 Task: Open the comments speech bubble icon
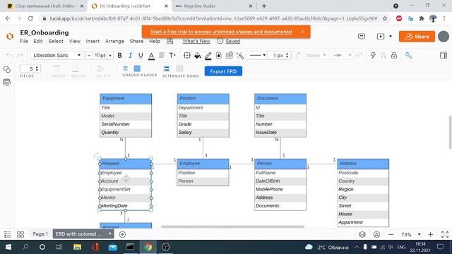[362, 36]
